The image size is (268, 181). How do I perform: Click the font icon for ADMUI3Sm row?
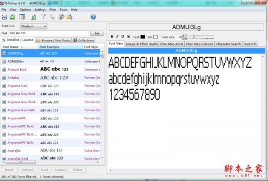[4, 61]
